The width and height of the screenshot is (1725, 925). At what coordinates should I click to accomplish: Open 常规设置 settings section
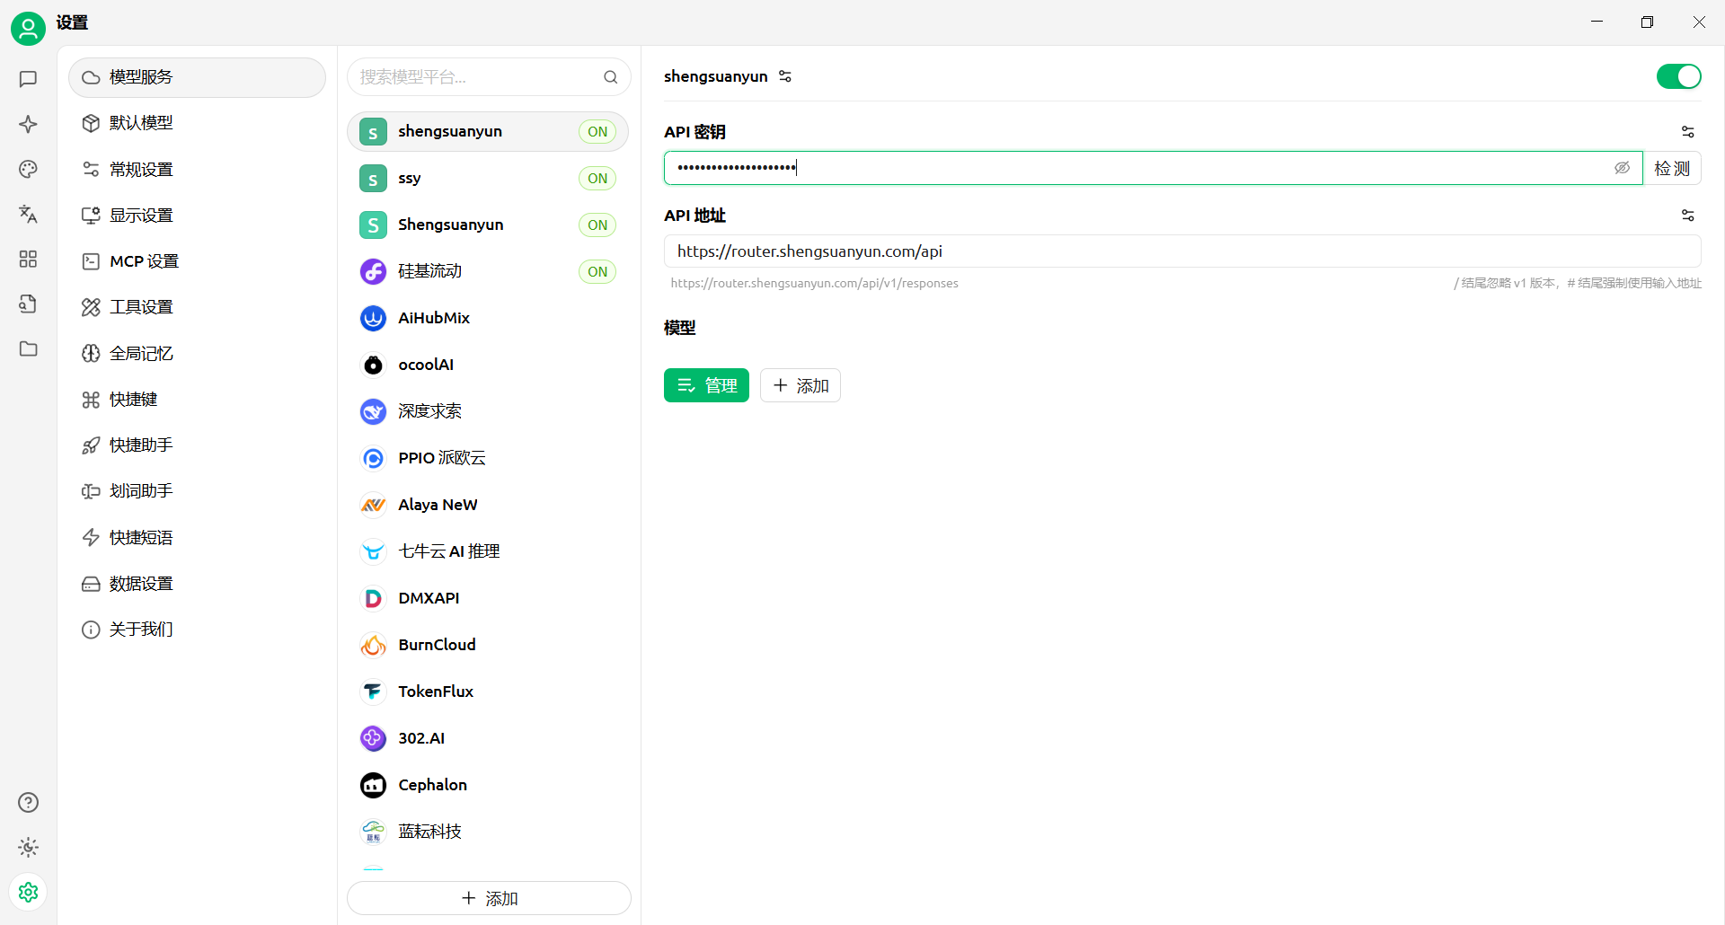(197, 169)
